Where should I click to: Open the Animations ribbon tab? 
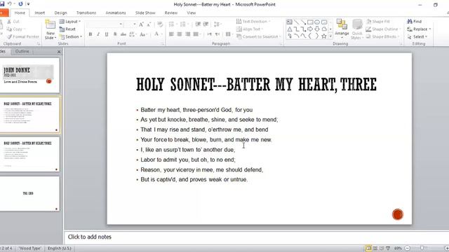116,13
